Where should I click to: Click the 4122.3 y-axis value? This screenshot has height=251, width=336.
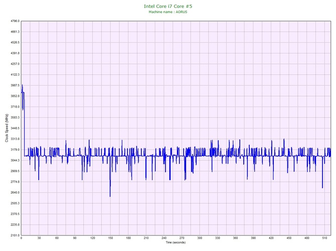click(15, 74)
